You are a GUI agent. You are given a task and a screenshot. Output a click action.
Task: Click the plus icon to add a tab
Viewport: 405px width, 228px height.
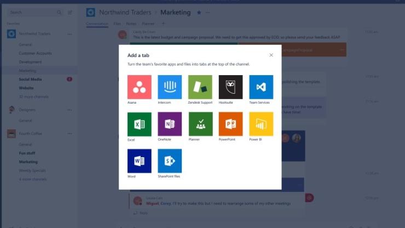pyautogui.click(x=163, y=24)
